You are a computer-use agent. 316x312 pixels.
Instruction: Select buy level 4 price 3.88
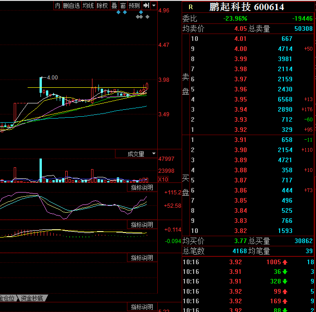[241, 170]
